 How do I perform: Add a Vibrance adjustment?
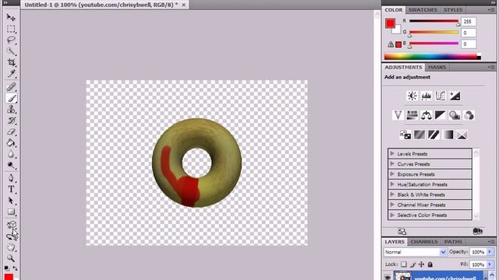pos(398,115)
